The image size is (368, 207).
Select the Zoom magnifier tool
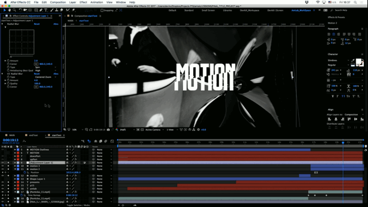tap(14, 10)
